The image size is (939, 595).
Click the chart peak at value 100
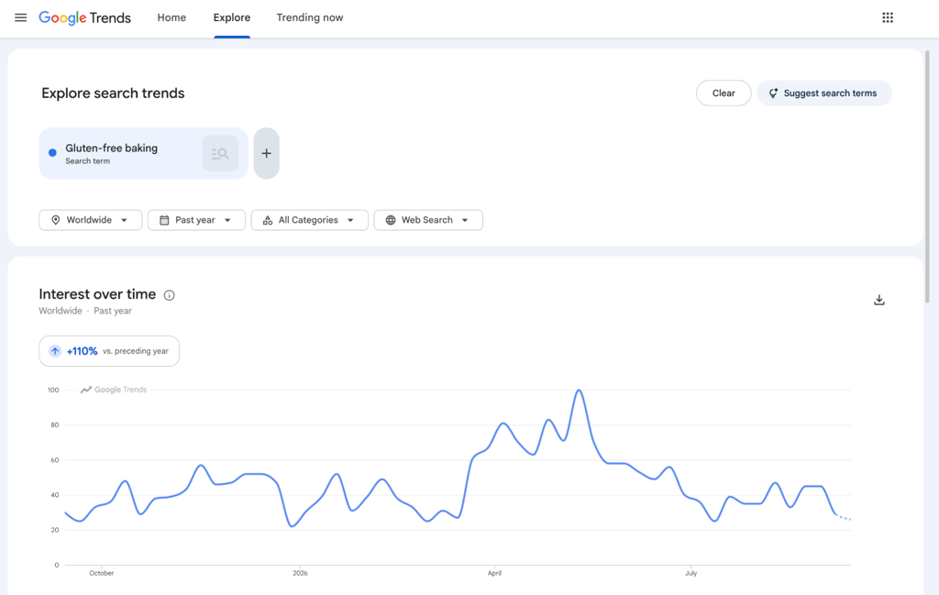[x=579, y=391]
